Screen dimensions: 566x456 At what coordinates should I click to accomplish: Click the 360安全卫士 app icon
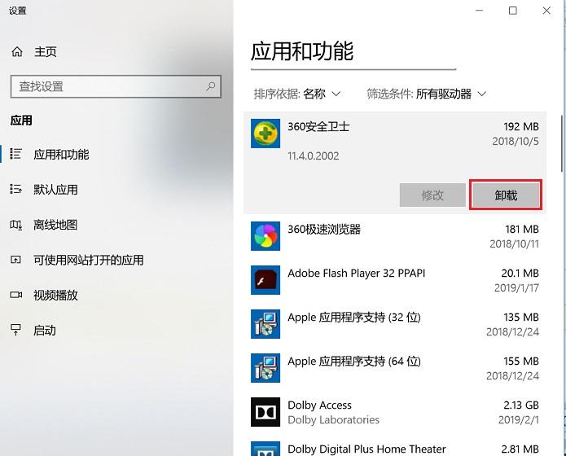coord(265,134)
